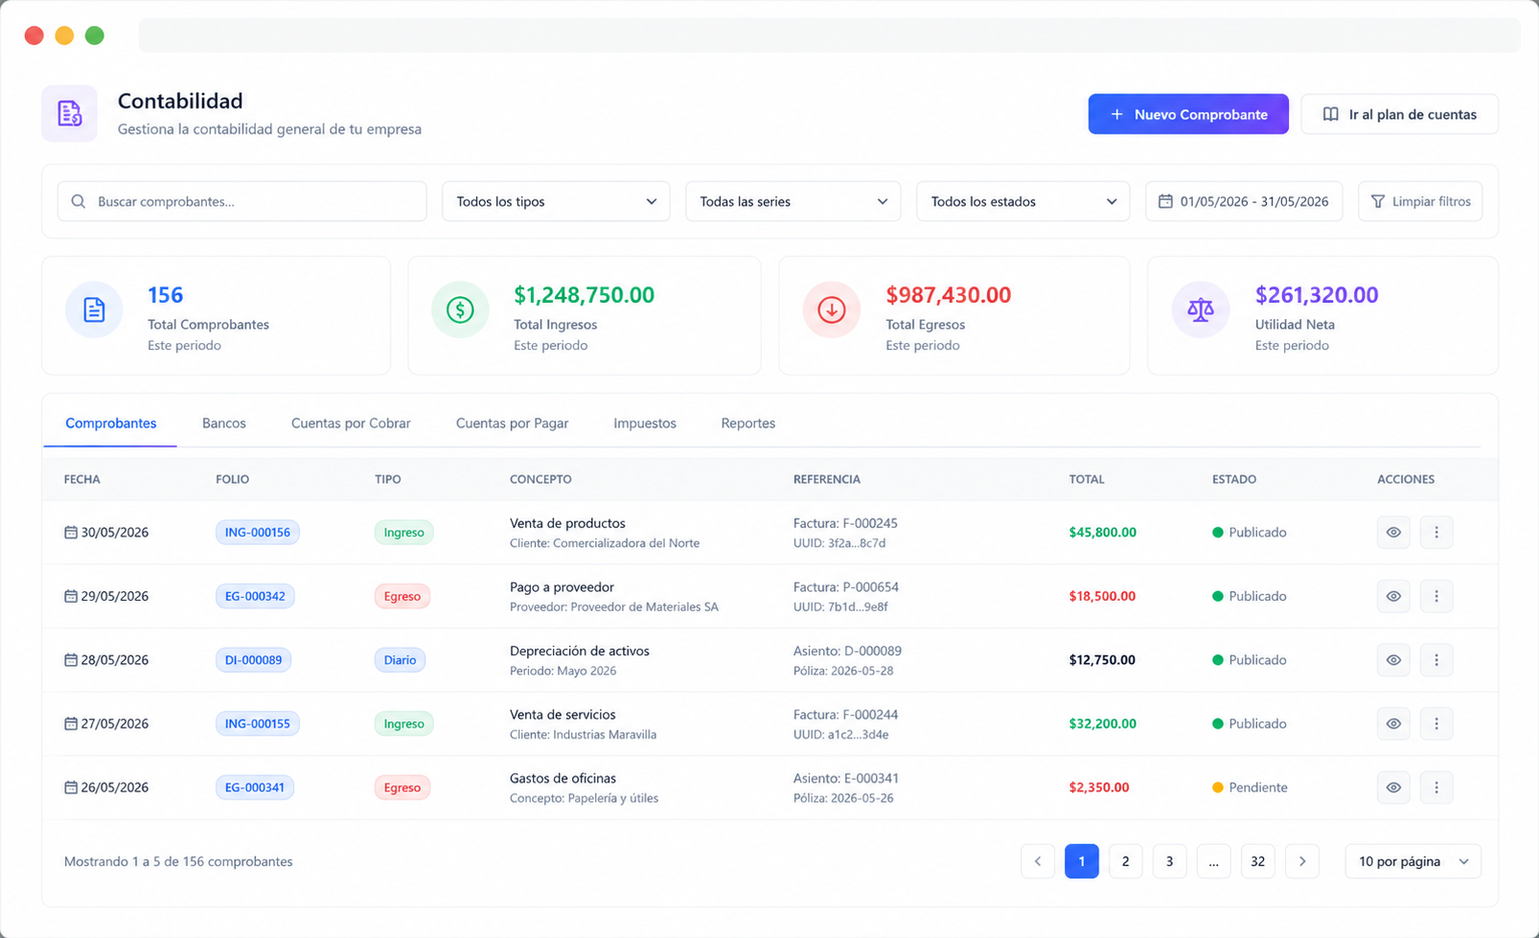Open more actions for DI-000089 row

(x=1436, y=659)
